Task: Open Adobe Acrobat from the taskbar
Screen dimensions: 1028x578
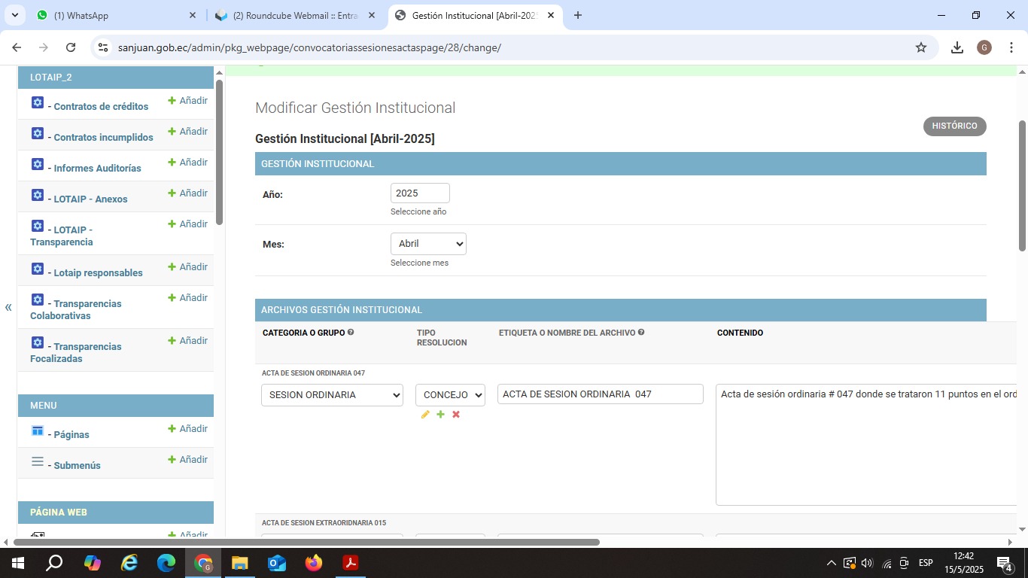Action: point(350,563)
